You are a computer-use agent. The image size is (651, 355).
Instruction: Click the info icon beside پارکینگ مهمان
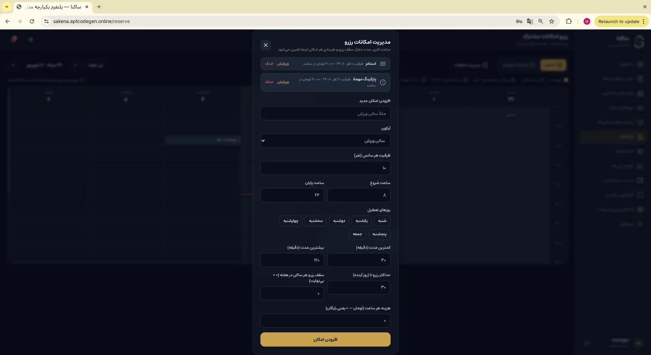(x=383, y=82)
